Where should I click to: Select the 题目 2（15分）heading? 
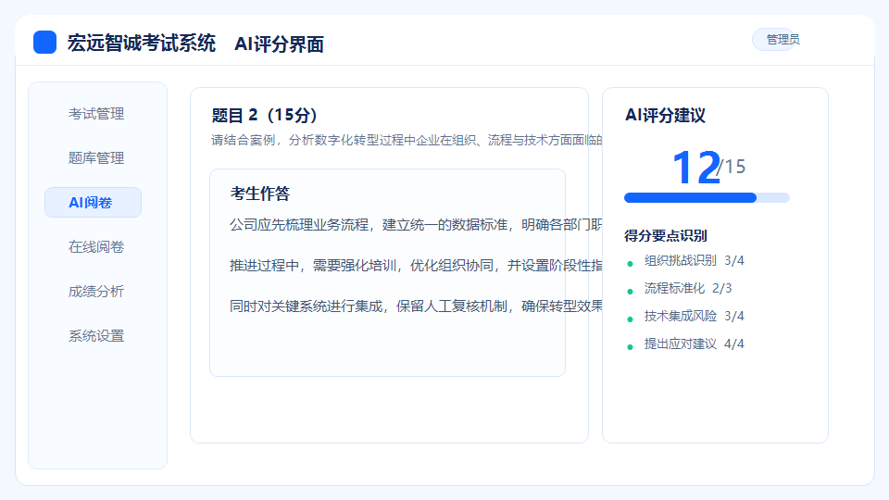tap(264, 115)
